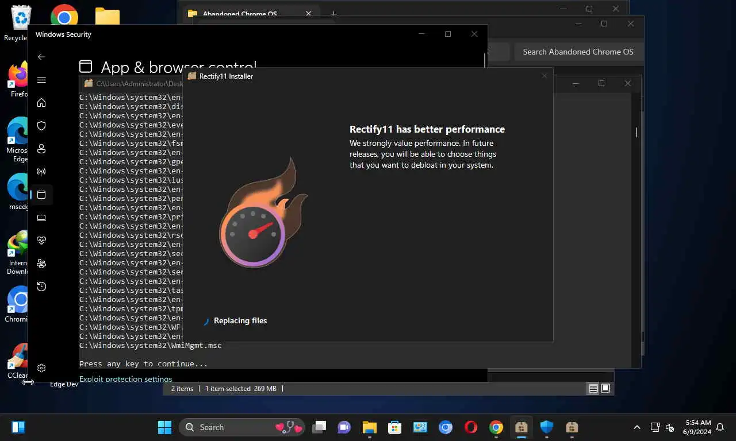Select the Edge Dev desktop label
The height and width of the screenshot is (441, 736).
click(x=64, y=384)
